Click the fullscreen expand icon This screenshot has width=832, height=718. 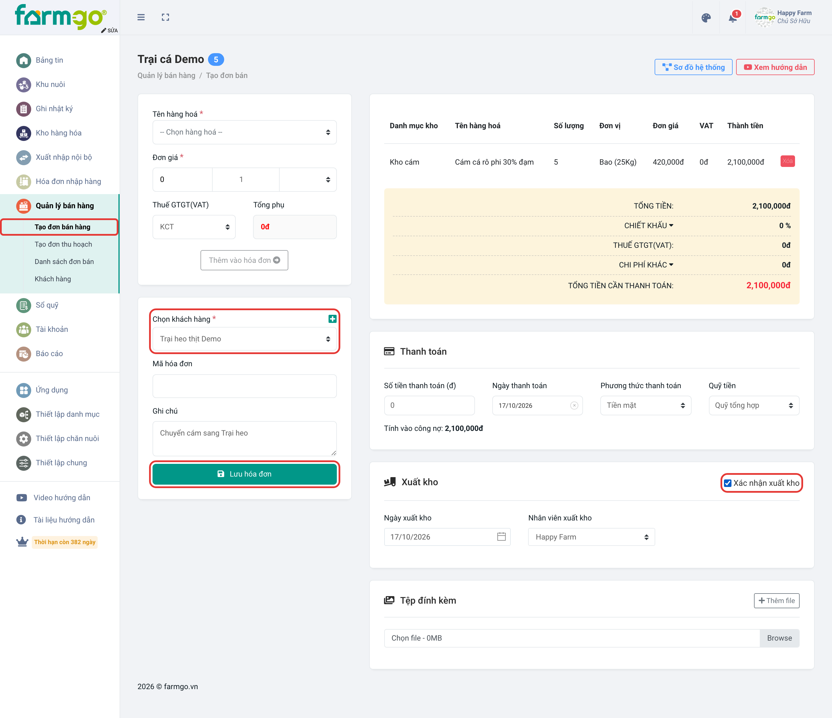point(166,17)
